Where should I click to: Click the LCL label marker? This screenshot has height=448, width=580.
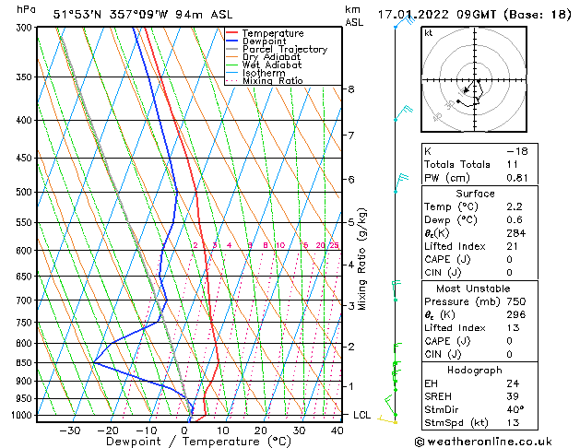[x=361, y=415]
